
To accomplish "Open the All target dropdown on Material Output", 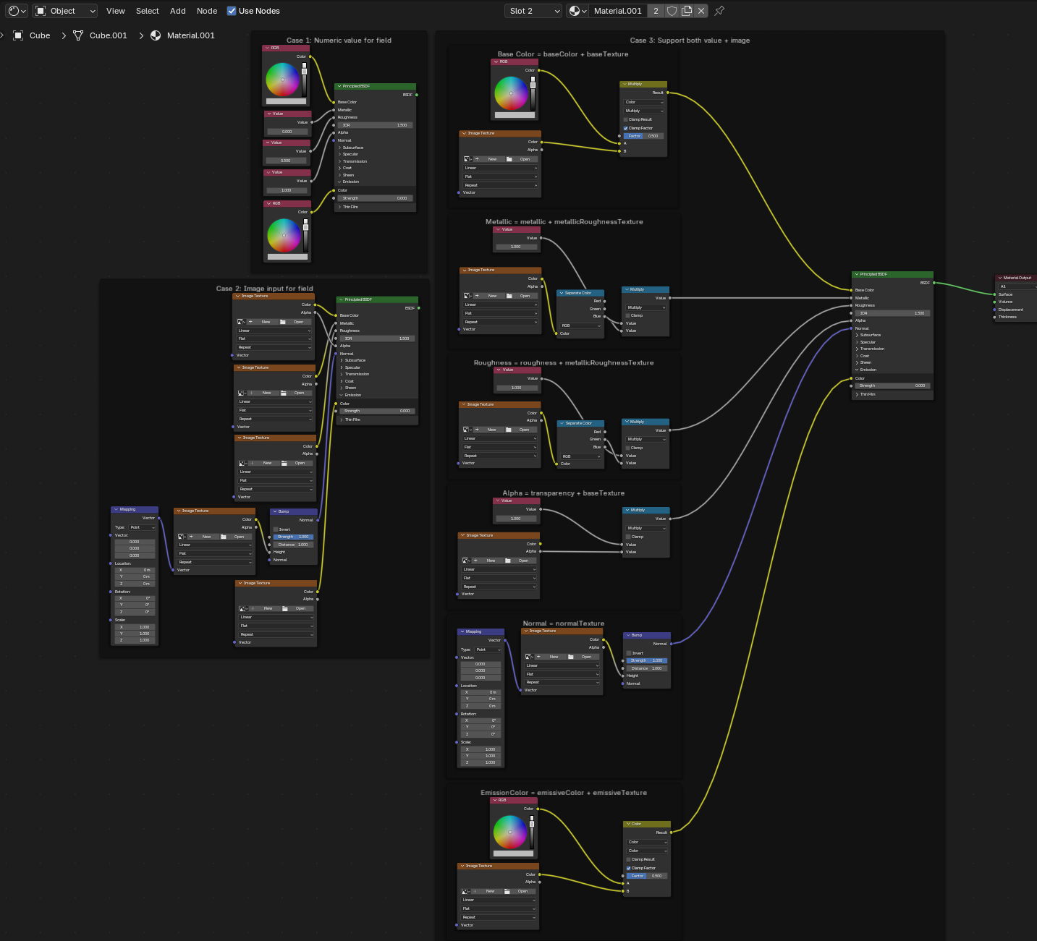I will coord(1017,286).
